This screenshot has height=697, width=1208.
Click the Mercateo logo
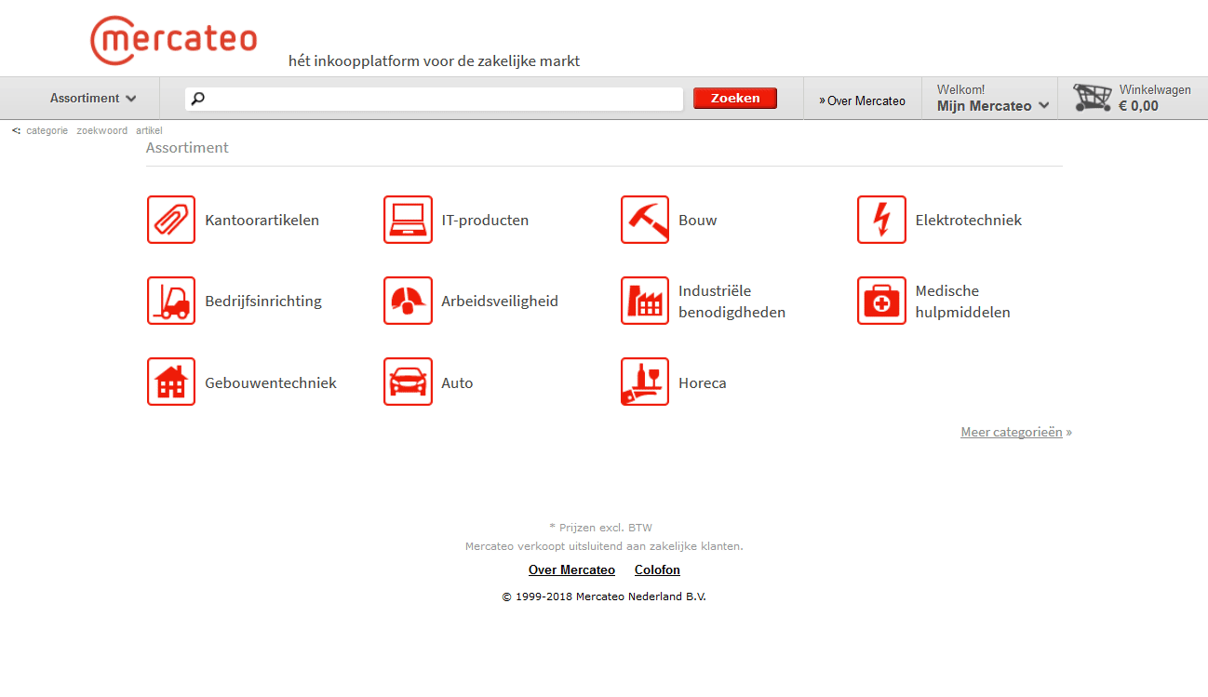pyautogui.click(x=174, y=40)
